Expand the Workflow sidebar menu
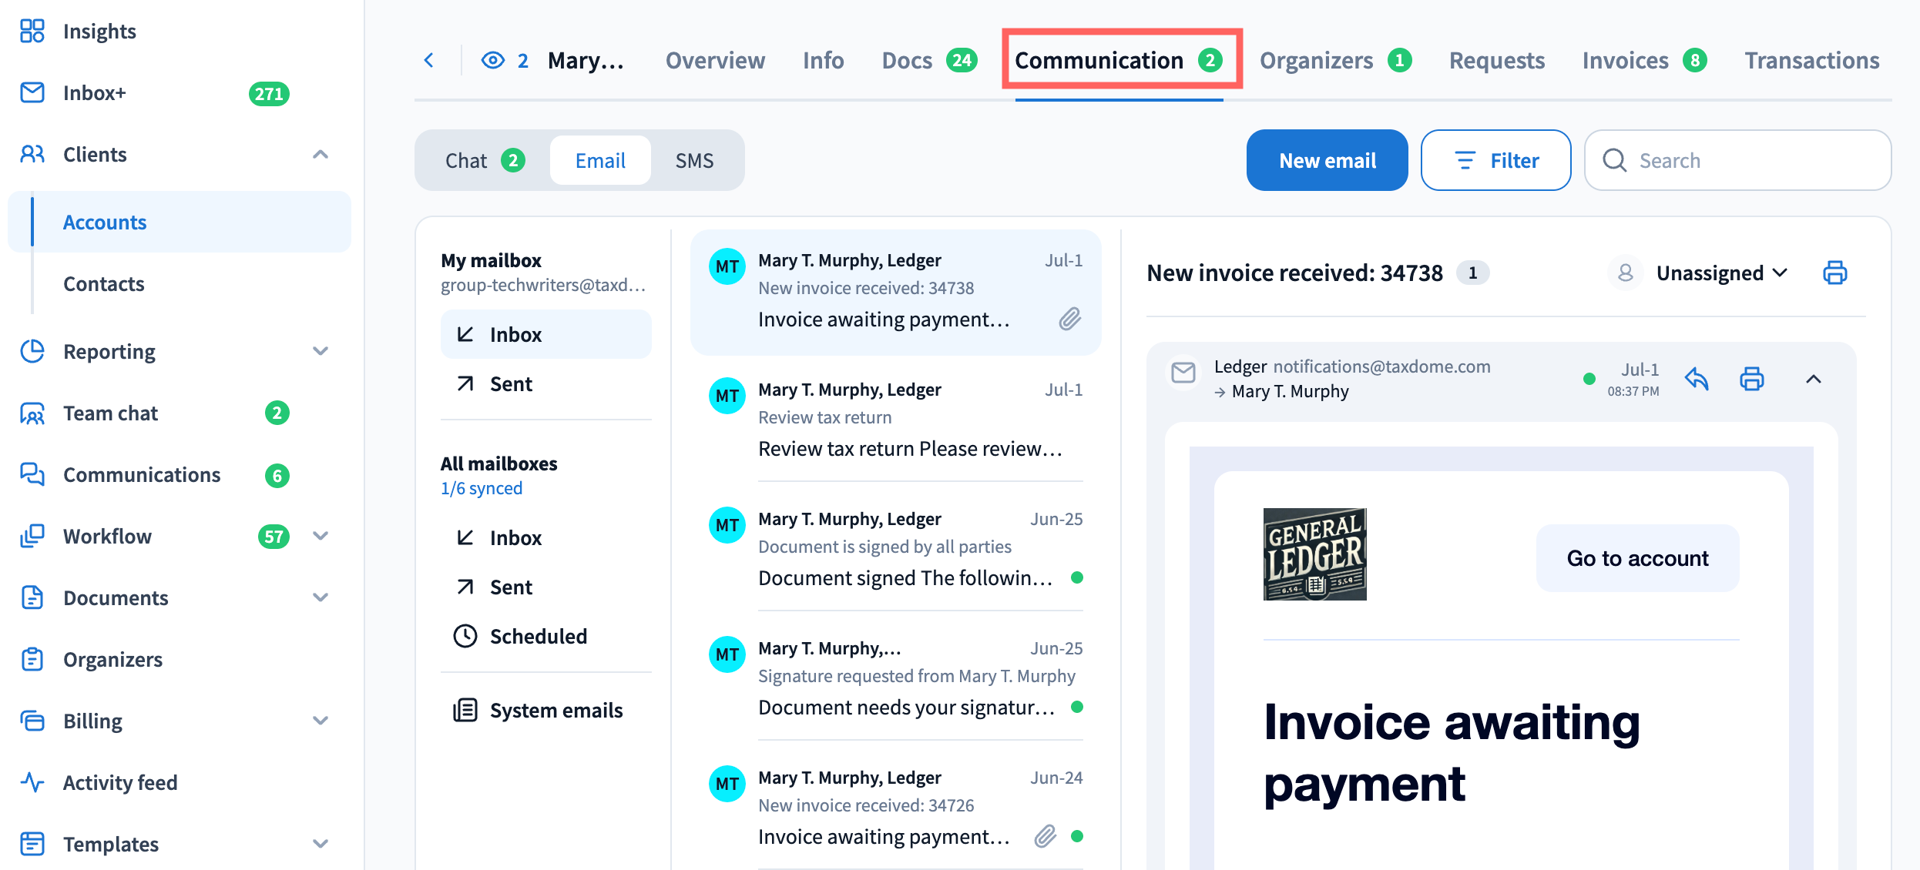This screenshot has height=870, width=1920. (x=321, y=537)
